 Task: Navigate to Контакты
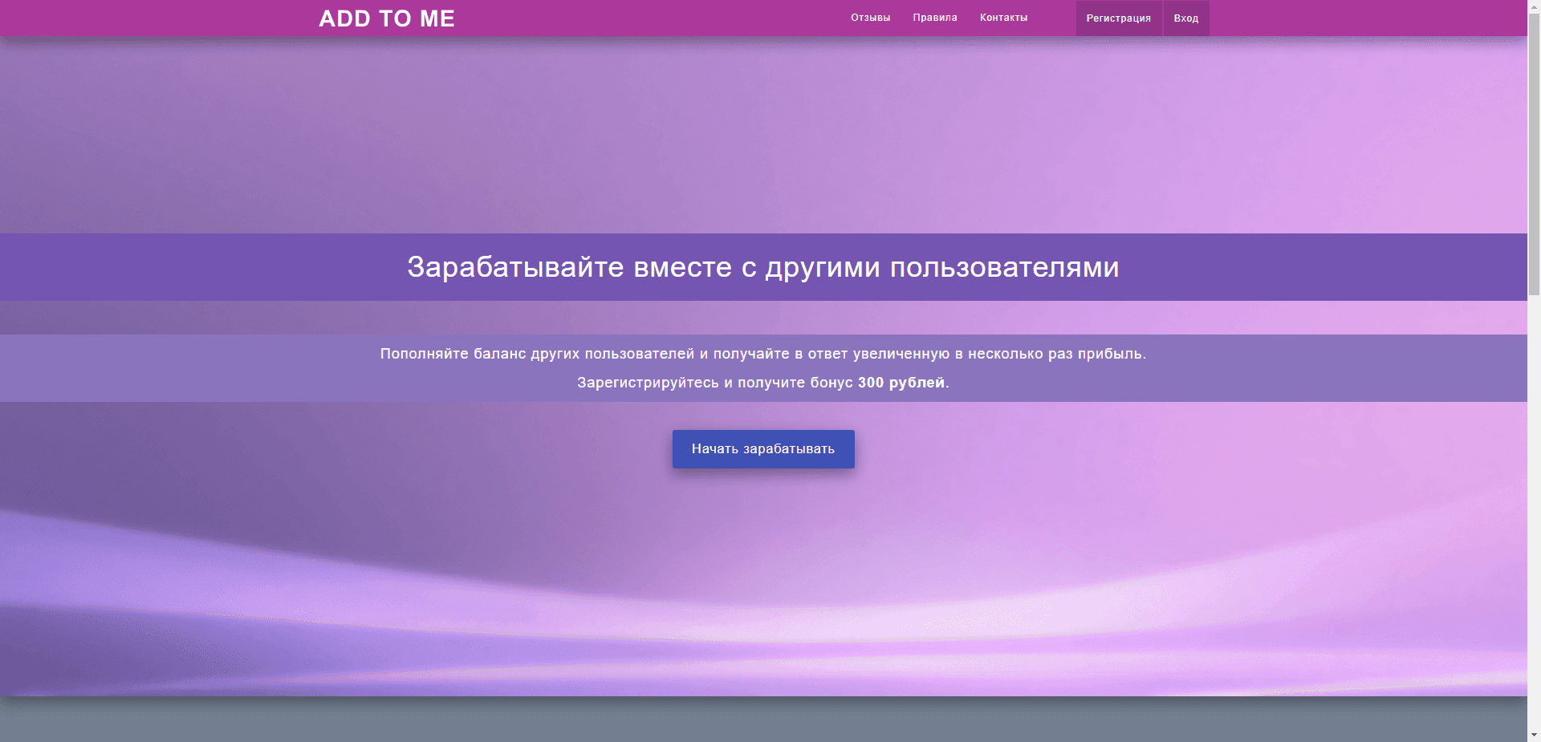[1003, 17]
